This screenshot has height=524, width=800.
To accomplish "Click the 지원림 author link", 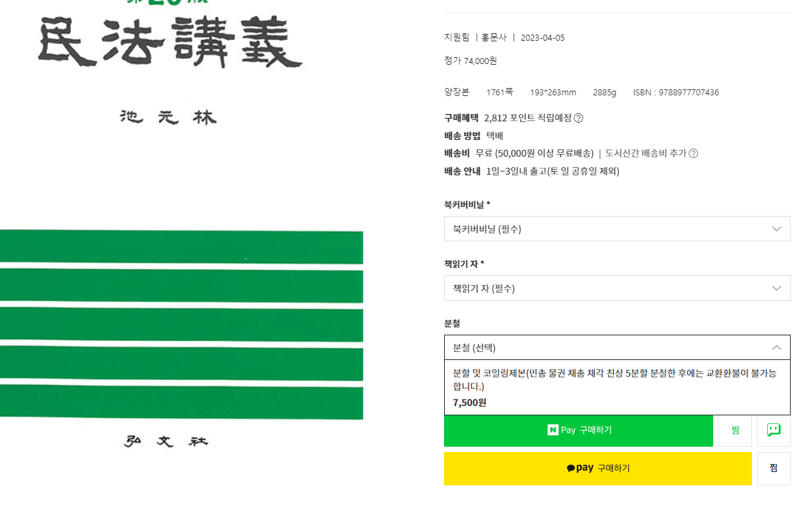I will (457, 37).
